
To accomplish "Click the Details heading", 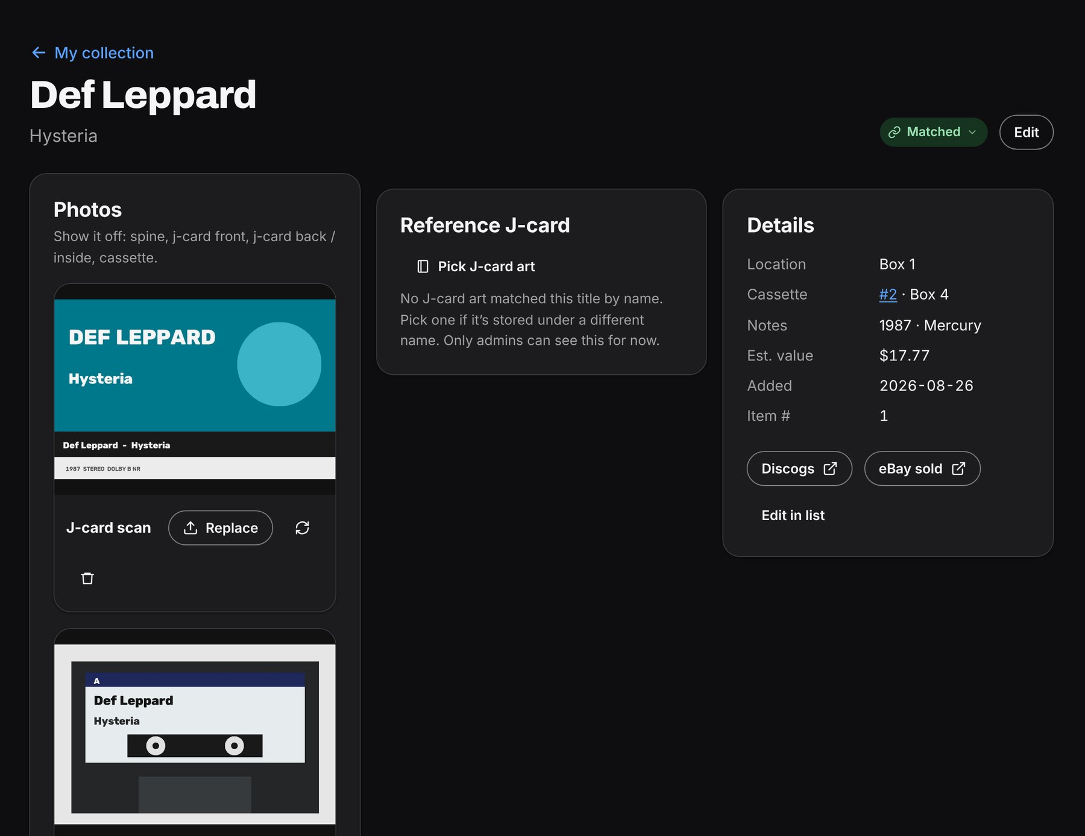I will pos(780,225).
